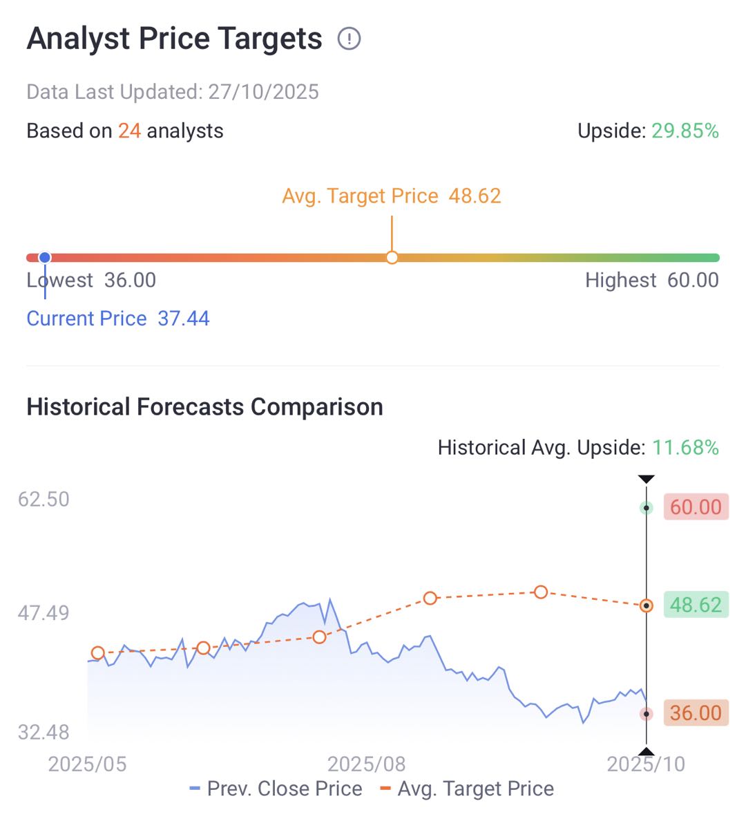
Task: Click the lowest target 36.00 chart label
Action: click(696, 713)
